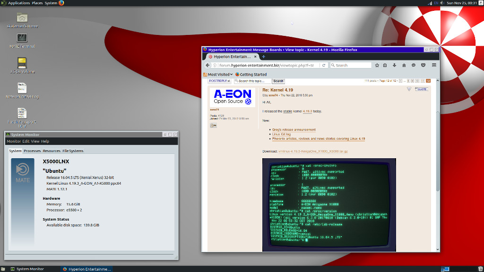This screenshot has width=484, height=272.
Task: Switch to the File Systems tab
Action: coord(73,151)
